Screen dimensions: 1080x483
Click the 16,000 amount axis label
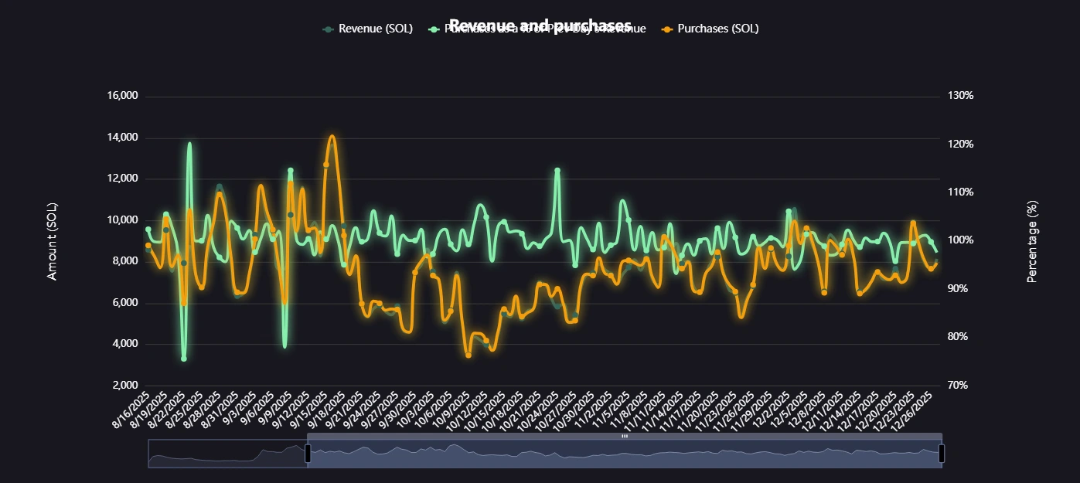[124, 95]
